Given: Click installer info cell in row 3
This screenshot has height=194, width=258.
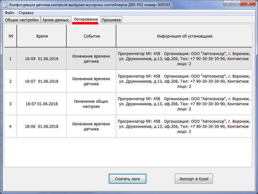Looking at the screenshot, I should click(184, 104).
